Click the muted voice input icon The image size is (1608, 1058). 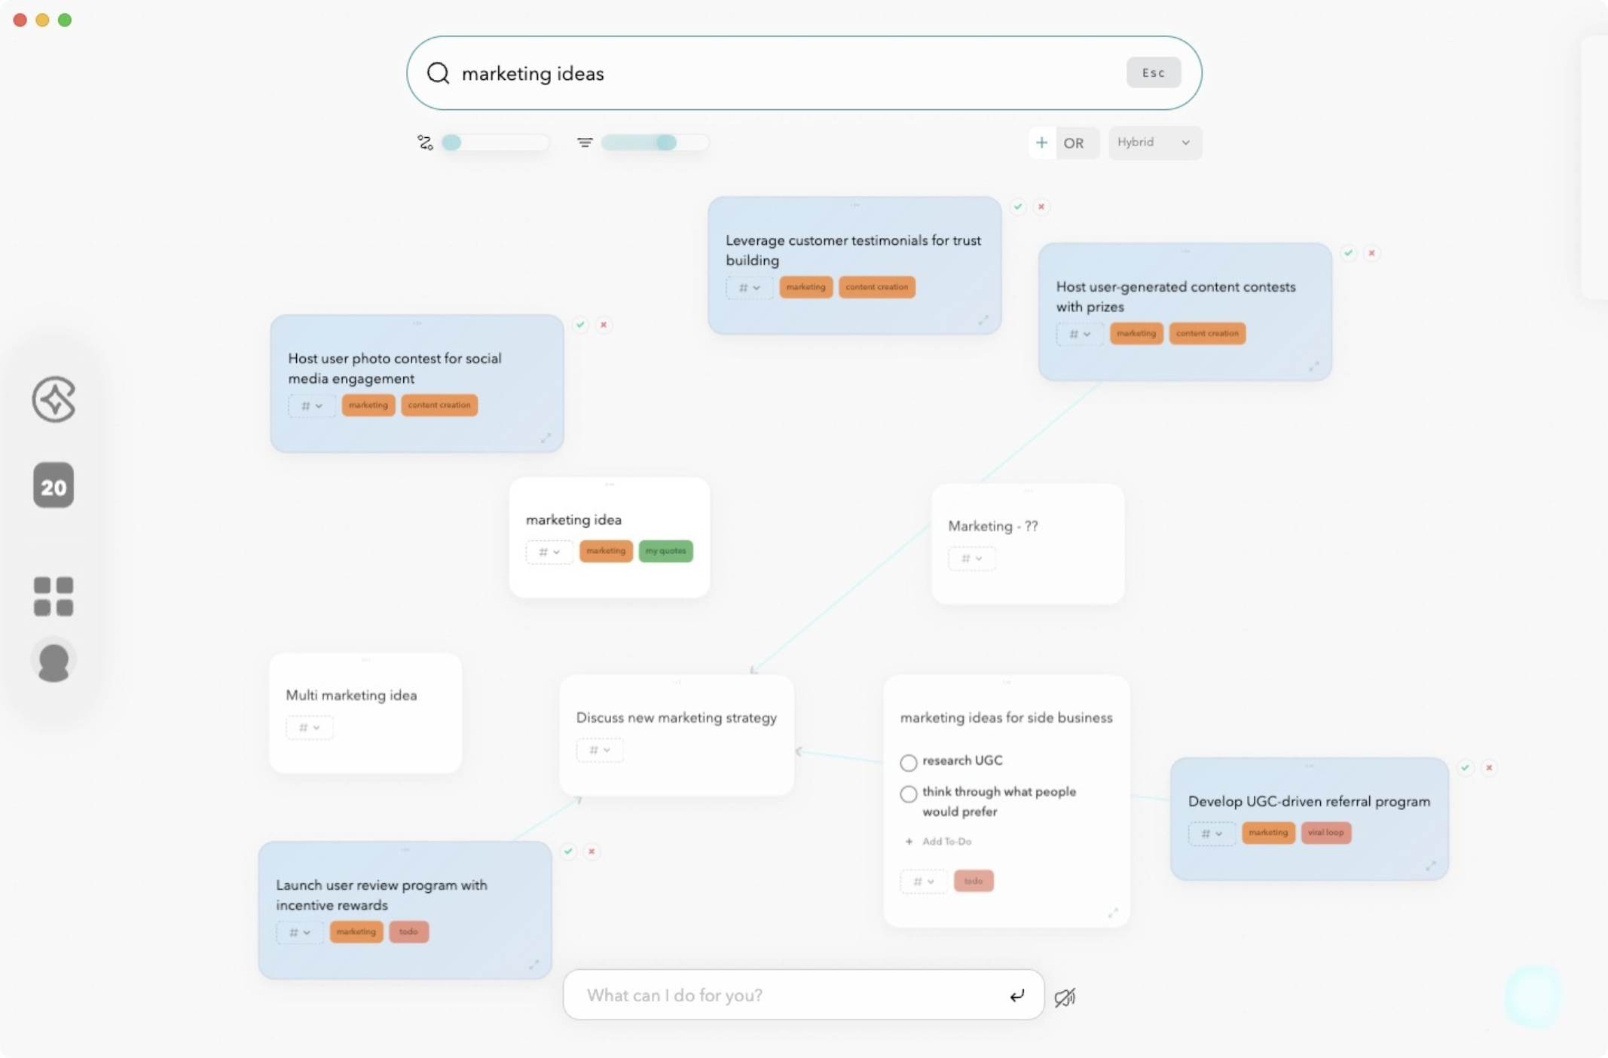(1065, 998)
